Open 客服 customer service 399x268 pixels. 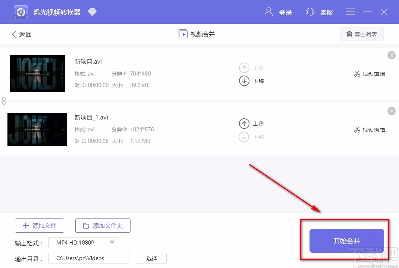tap(327, 12)
